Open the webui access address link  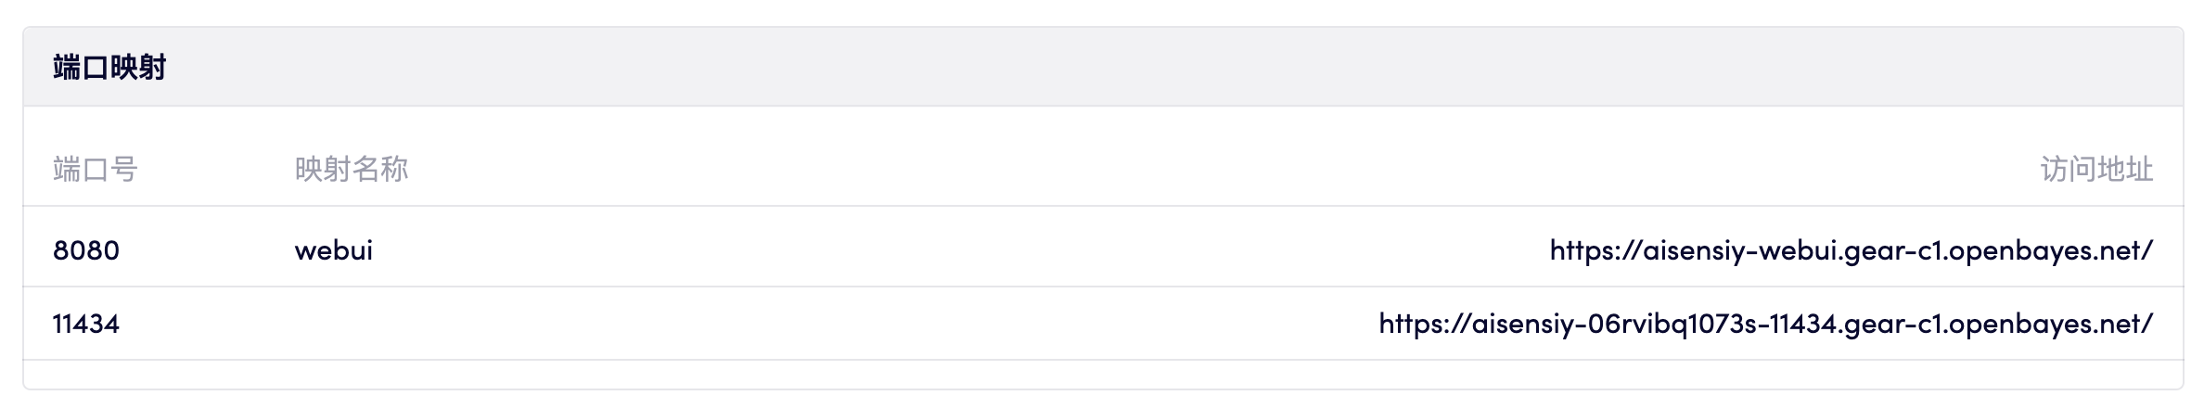tap(1851, 250)
